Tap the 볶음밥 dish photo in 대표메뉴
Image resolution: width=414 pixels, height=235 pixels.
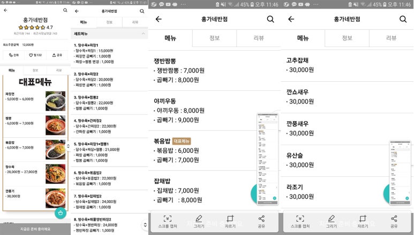pyautogui.click(x=56, y=150)
